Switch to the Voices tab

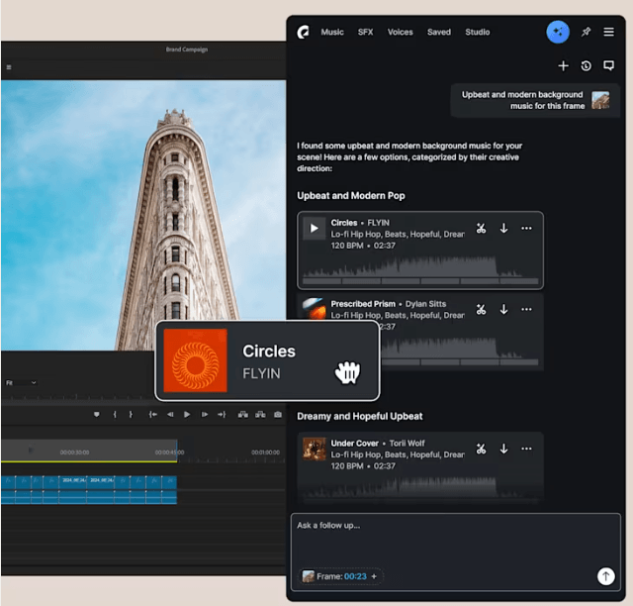400,32
